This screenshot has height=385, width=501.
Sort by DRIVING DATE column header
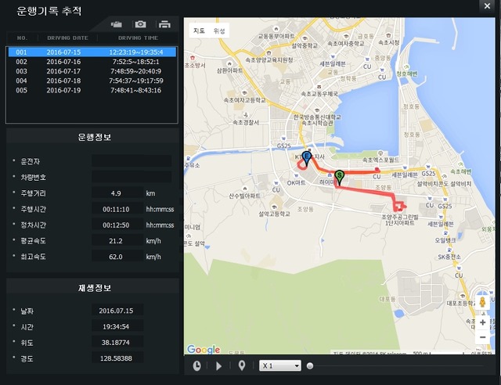[x=68, y=38]
